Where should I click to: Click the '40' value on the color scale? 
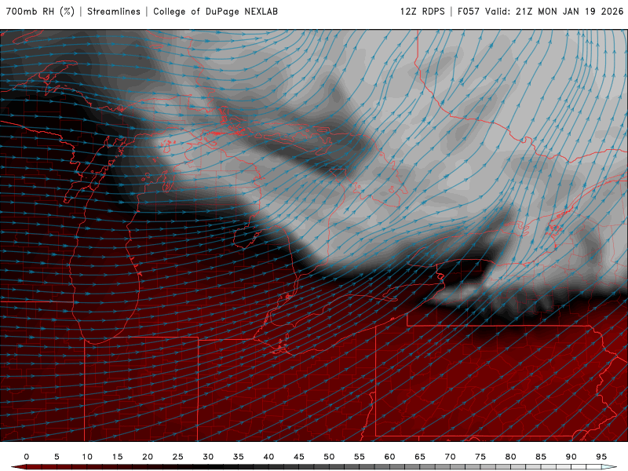tap(268, 457)
